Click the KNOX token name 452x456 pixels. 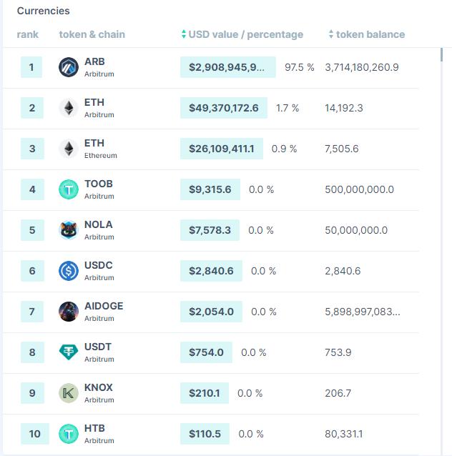tap(99, 387)
